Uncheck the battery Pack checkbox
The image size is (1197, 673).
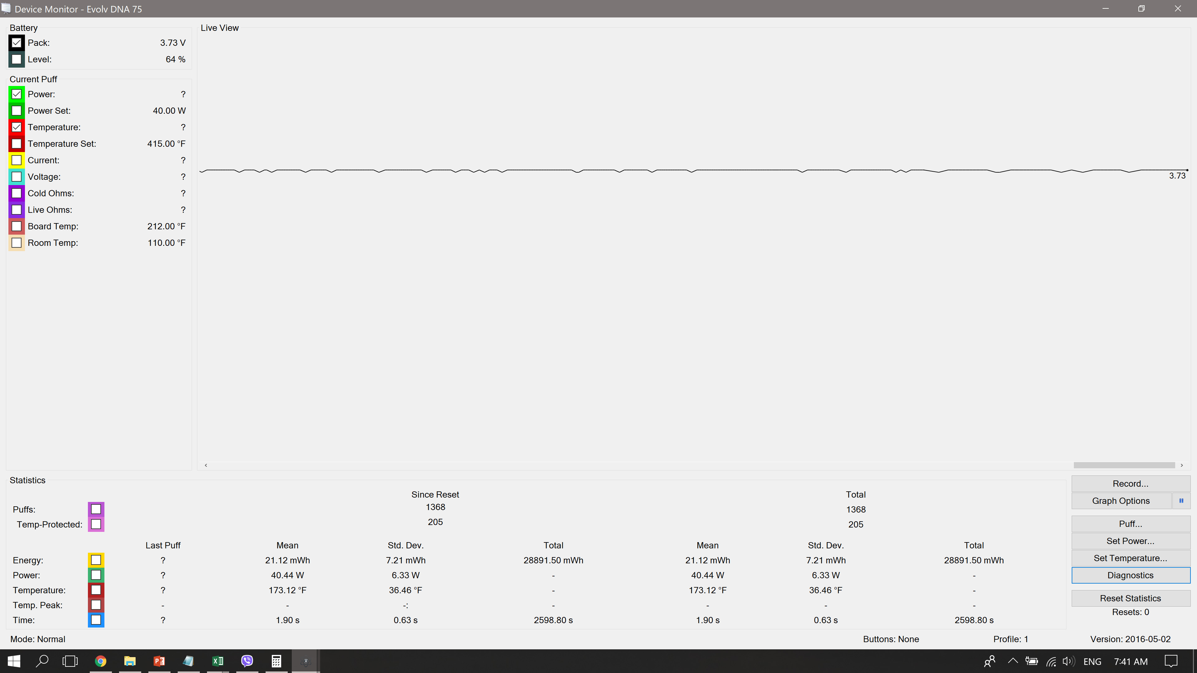(17, 43)
